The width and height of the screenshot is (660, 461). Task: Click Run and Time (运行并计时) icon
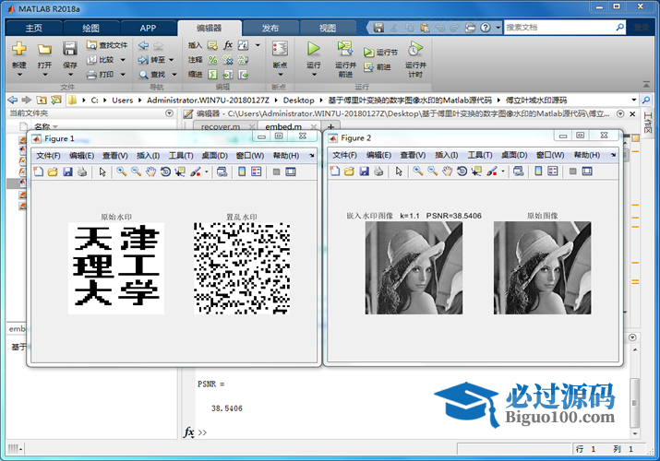(415, 49)
